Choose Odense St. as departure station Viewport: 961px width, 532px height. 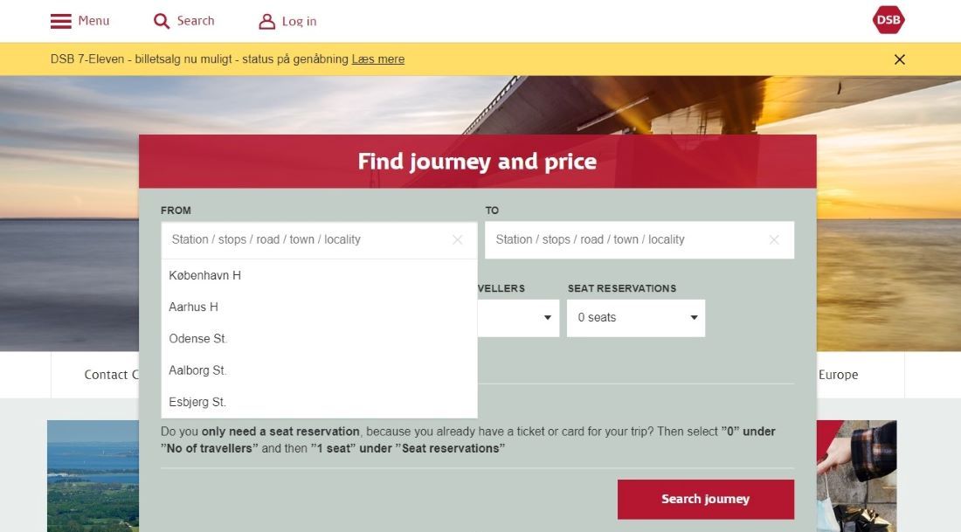pyautogui.click(x=197, y=338)
